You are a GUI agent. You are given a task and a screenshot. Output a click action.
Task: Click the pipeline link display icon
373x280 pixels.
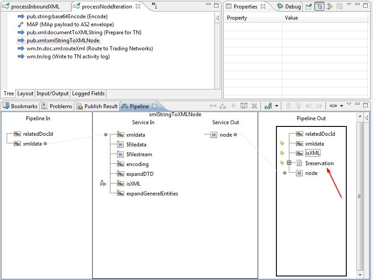coord(333,106)
